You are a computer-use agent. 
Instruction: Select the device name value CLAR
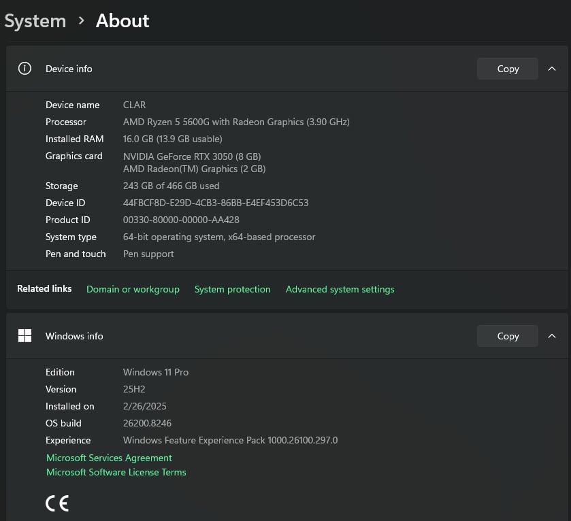(134, 105)
